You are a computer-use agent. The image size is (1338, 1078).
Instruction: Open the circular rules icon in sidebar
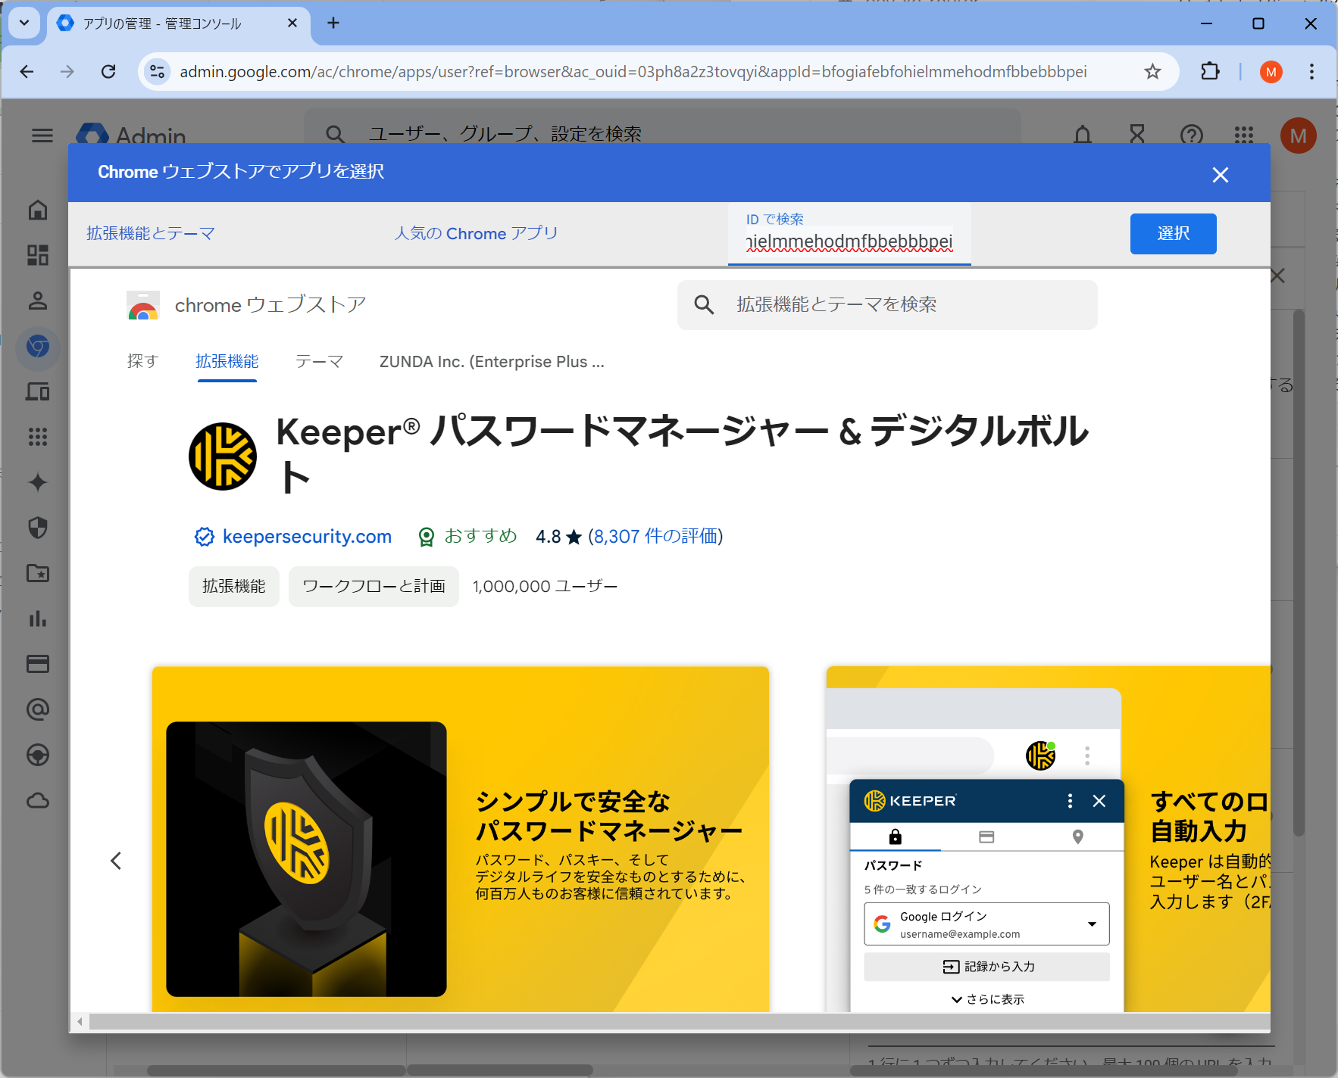[38, 755]
